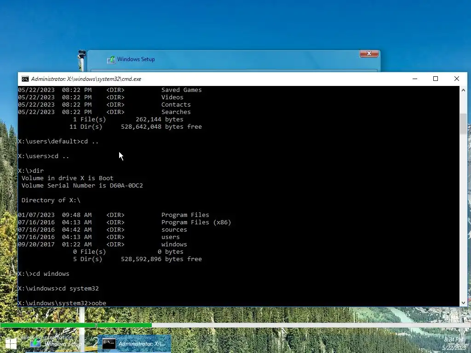Click the 'X:\users\default>cd ..' line
Viewport: 471px width, 353px height.
[58, 142]
